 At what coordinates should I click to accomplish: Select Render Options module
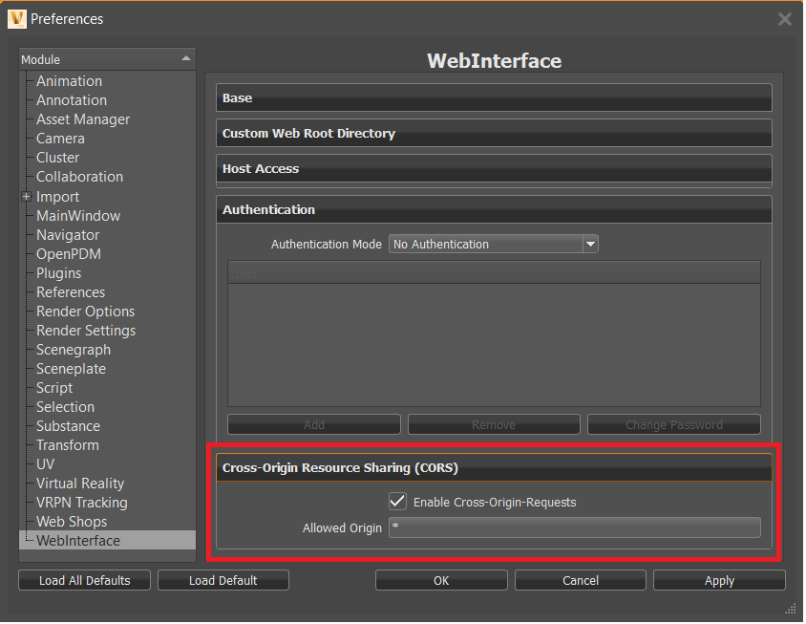click(x=85, y=312)
